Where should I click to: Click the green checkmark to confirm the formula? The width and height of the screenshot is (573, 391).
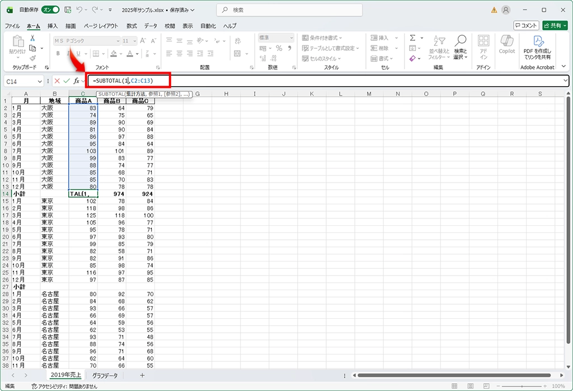point(67,81)
